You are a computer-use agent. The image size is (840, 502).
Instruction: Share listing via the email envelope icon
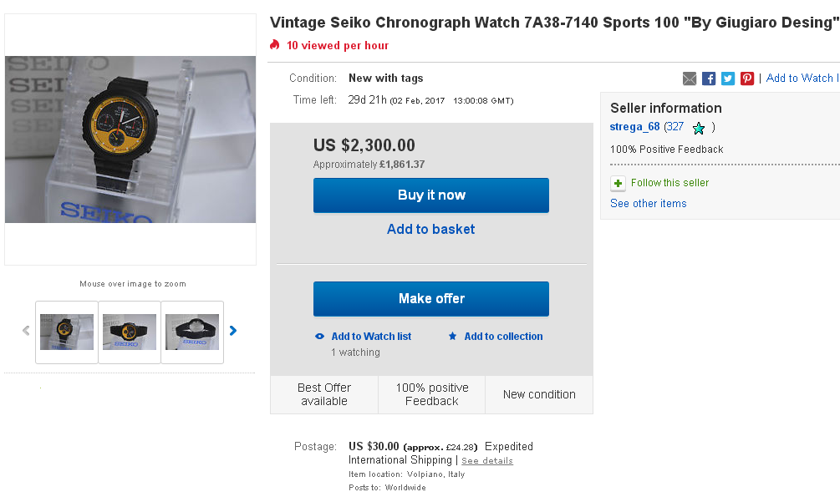(x=690, y=79)
